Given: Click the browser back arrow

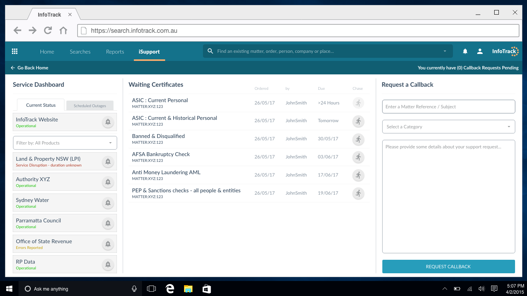Looking at the screenshot, I should tap(17, 30).
